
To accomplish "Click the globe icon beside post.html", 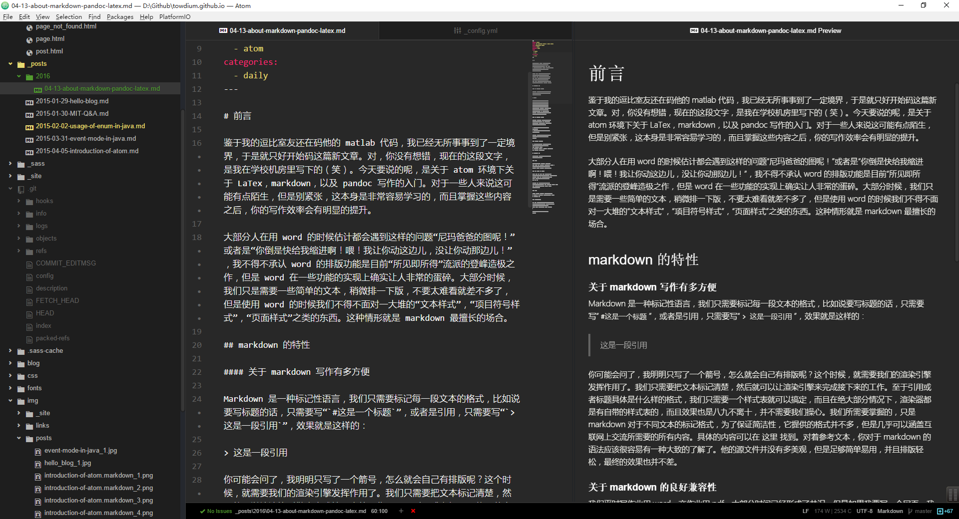I will (29, 52).
